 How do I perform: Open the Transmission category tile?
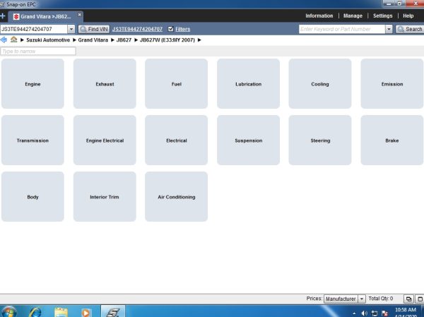click(33, 140)
